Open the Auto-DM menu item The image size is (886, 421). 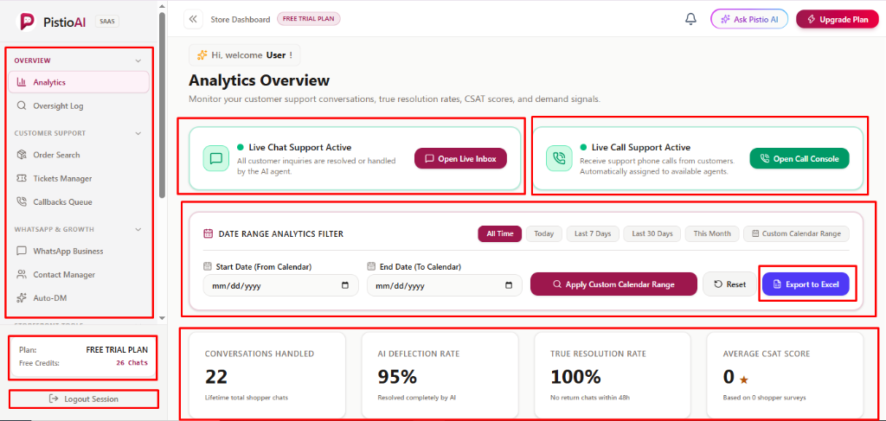point(79,298)
